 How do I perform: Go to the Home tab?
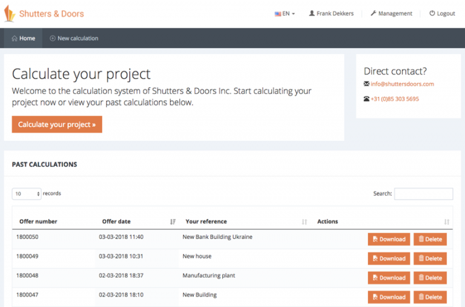point(23,38)
